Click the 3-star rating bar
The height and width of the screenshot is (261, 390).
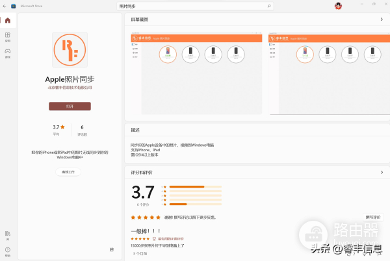[x=195, y=195]
